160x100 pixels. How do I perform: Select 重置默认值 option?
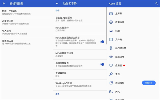[x=27, y=42]
